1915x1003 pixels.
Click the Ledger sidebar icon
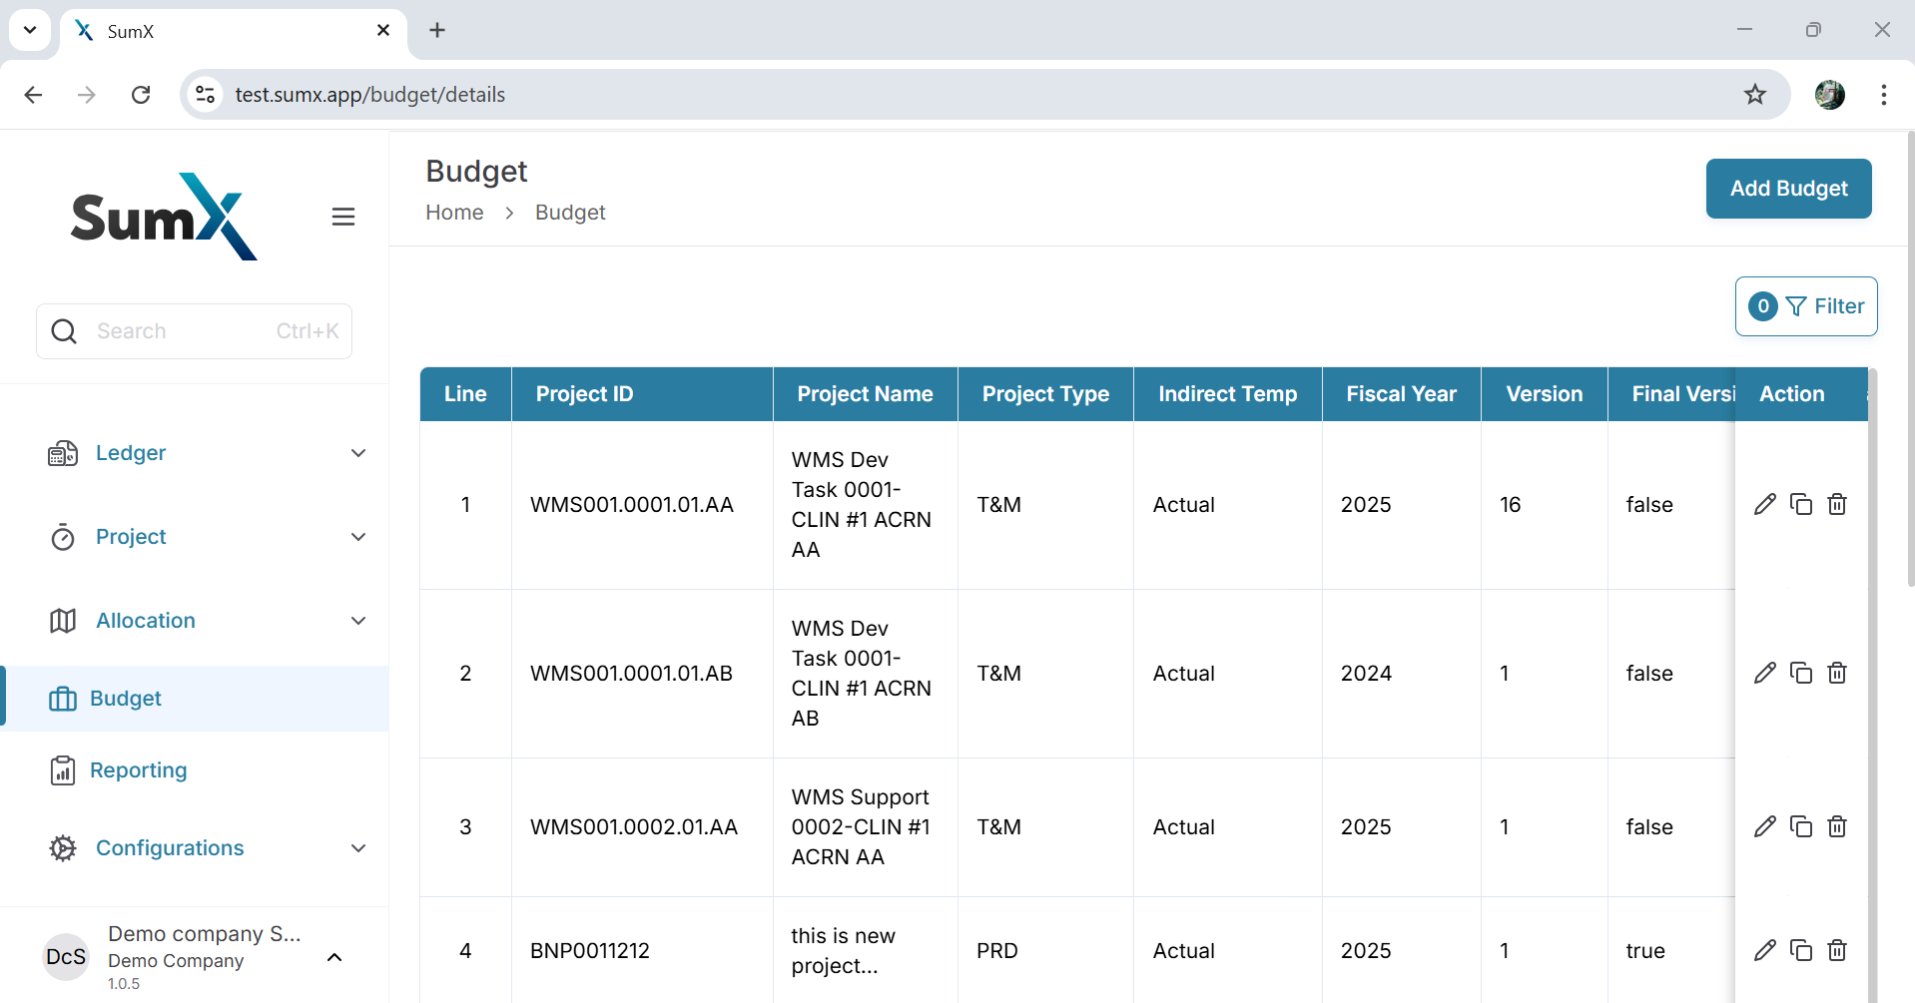[63, 453]
